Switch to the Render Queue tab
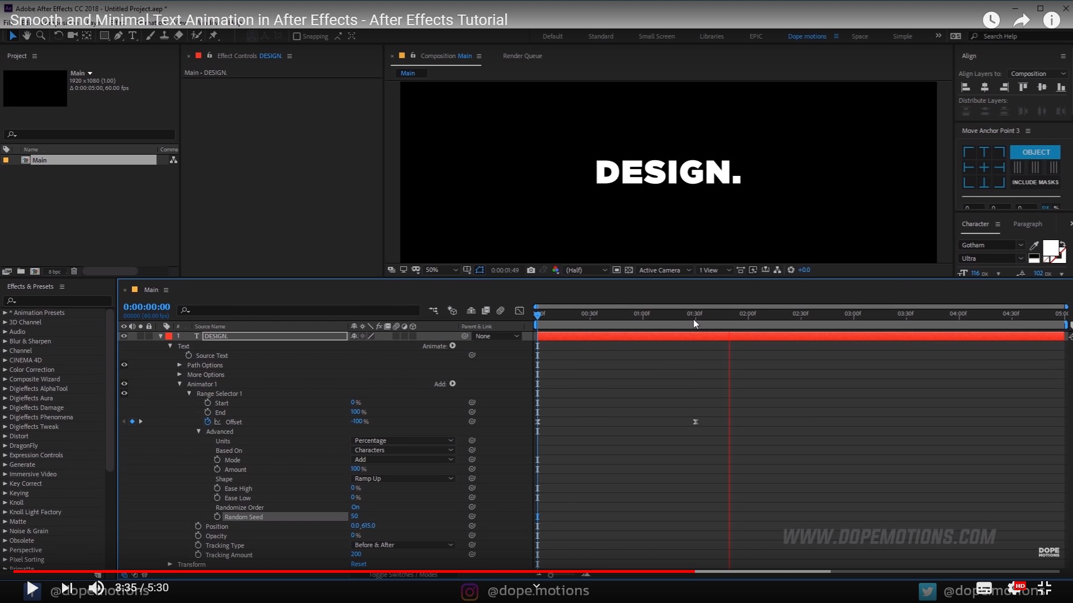This screenshot has height=603, width=1073. [522, 56]
